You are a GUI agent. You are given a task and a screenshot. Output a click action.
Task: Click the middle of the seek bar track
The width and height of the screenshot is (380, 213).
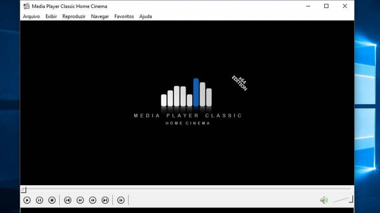coord(187,189)
